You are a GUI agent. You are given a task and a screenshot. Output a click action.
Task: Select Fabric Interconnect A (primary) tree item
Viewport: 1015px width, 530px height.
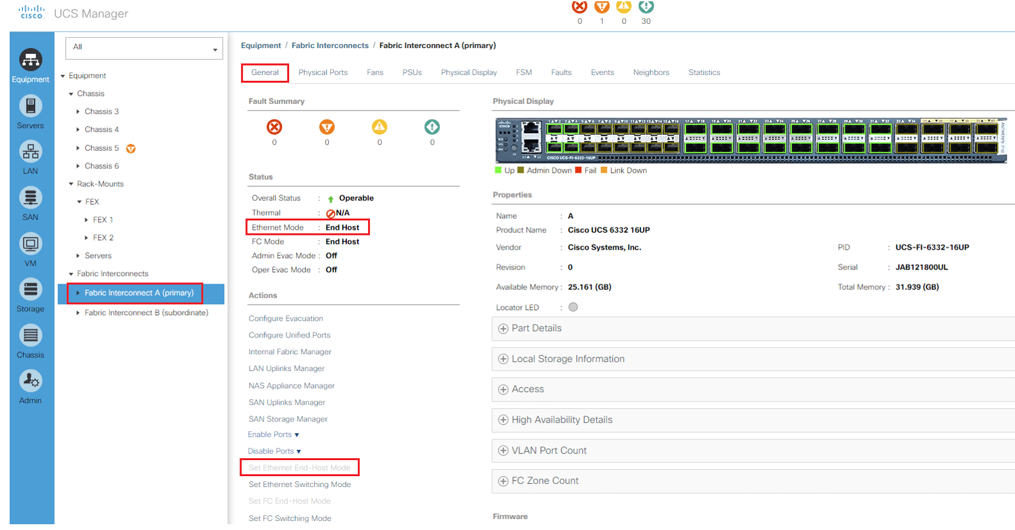tap(139, 293)
